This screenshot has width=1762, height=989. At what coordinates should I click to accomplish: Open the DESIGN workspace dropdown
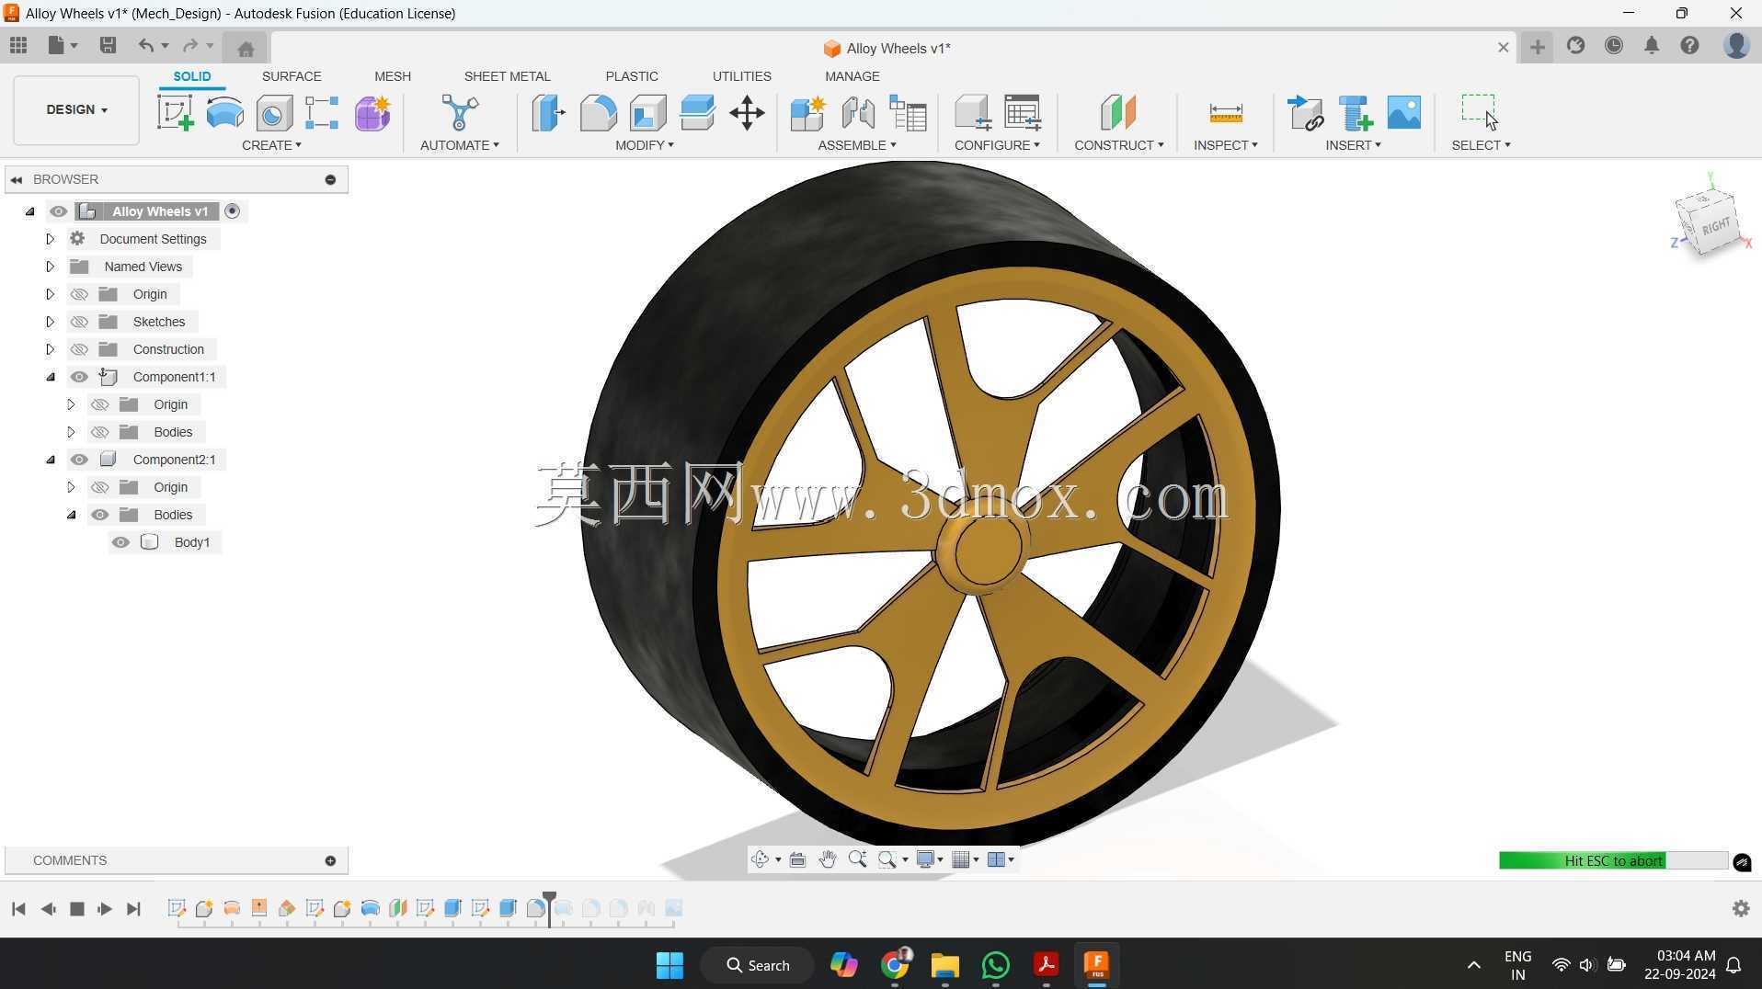click(x=76, y=109)
